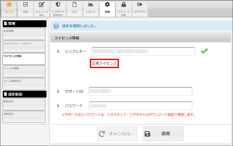The height and width of the screenshot is (146, 233).
Task: Open the Report chart icon
Action: [91, 5]
